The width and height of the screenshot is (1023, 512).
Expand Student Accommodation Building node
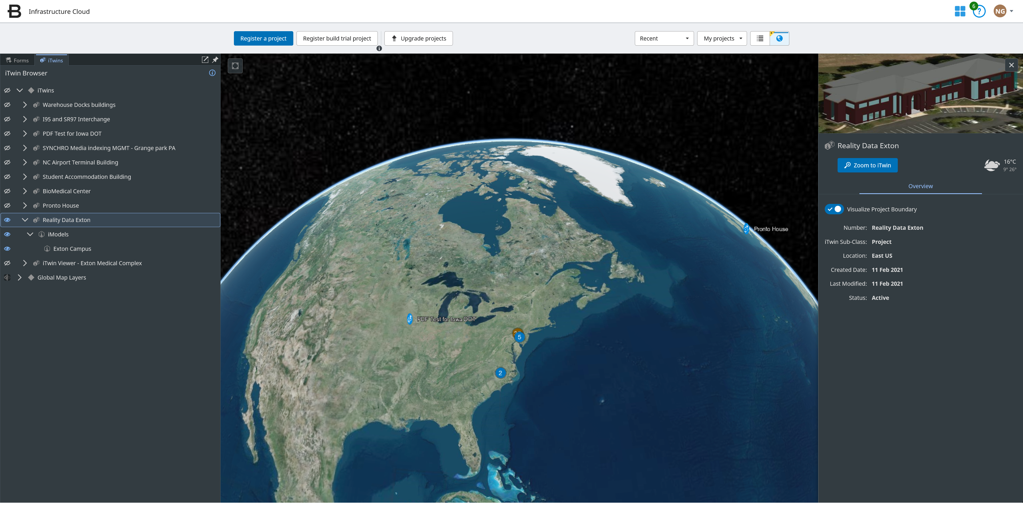coord(25,177)
